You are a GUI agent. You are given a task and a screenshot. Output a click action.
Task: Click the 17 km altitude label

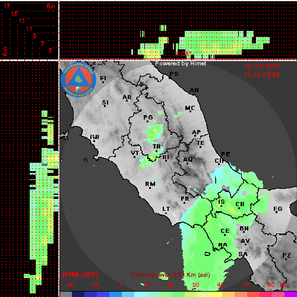(7, 6)
